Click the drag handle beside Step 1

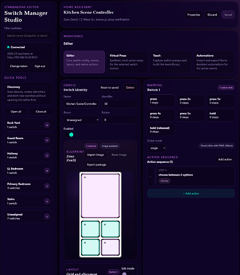150,177
